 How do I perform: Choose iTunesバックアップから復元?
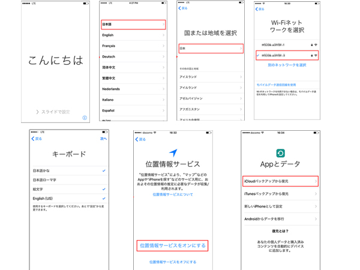click(281, 194)
